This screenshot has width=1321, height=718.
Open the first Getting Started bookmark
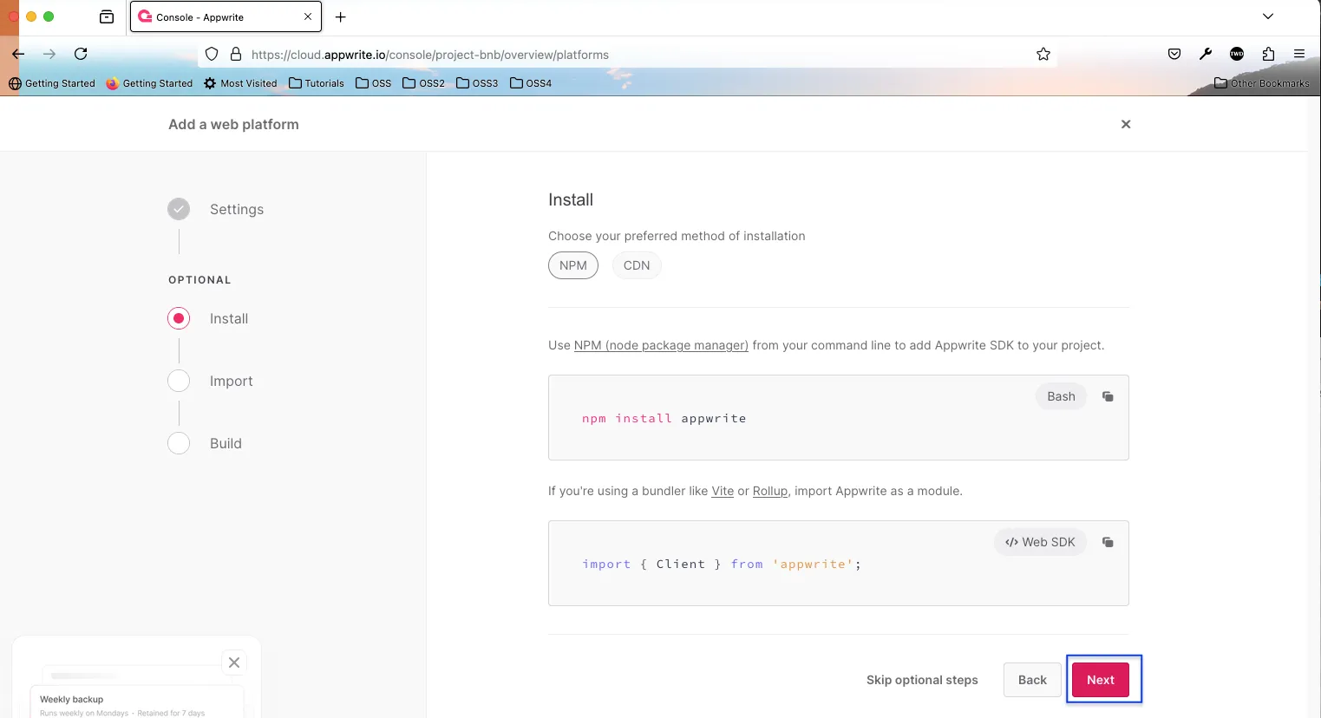click(x=52, y=83)
